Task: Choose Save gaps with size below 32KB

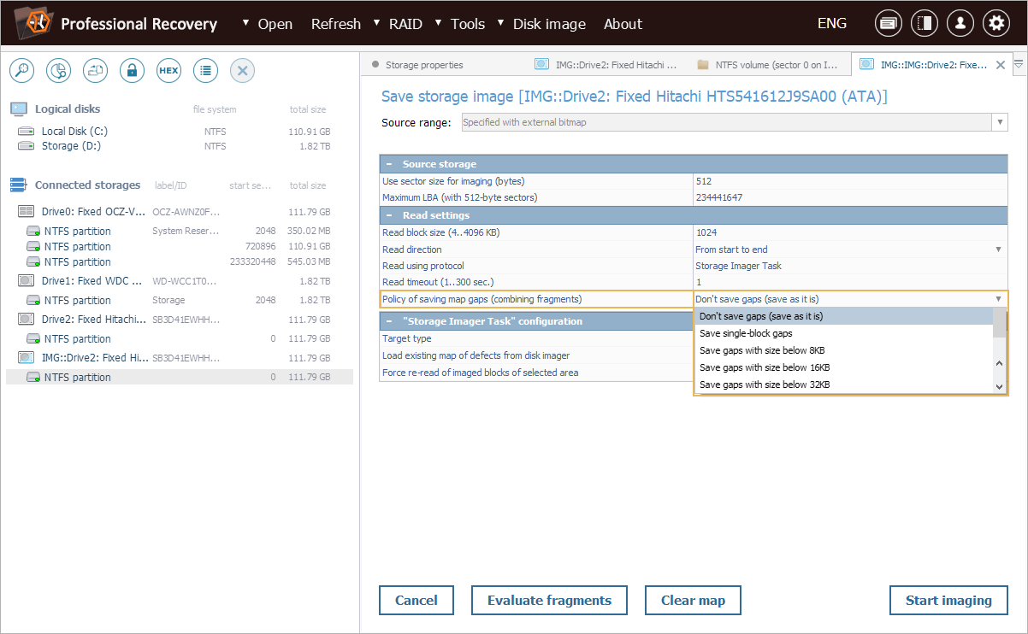Action: [x=843, y=385]
